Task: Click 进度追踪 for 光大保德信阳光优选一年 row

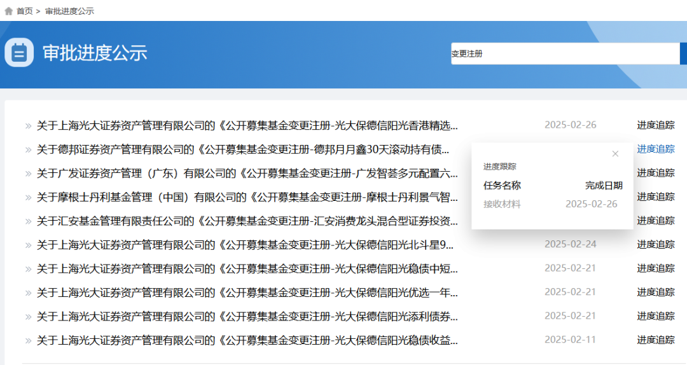Action: point(655,293)
